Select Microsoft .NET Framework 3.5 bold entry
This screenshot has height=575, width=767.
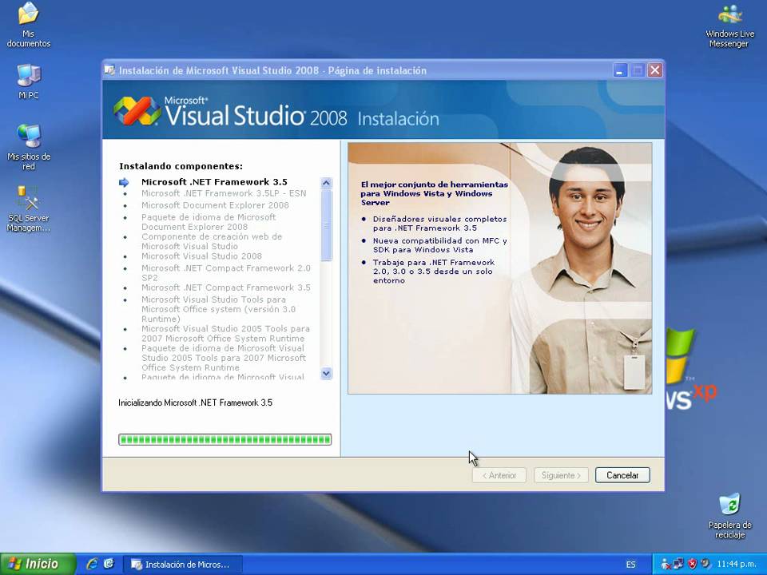[x=214, y=182]
